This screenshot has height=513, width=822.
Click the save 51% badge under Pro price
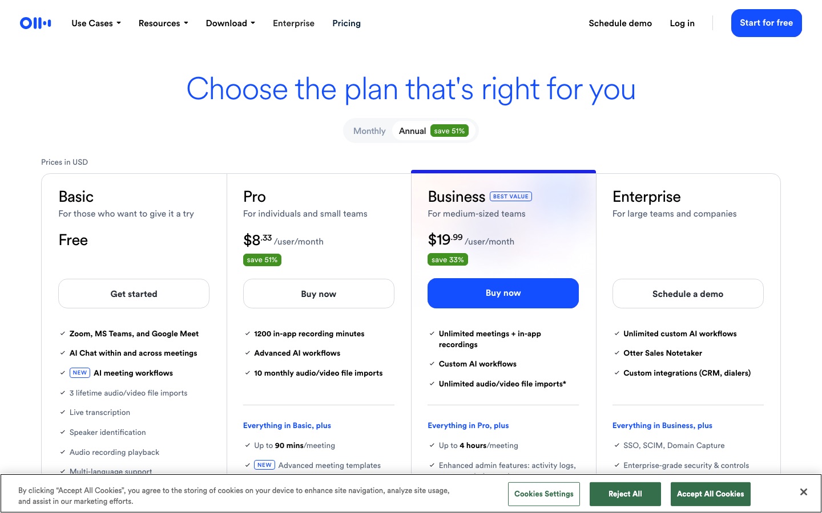click(x=262, y=260)
